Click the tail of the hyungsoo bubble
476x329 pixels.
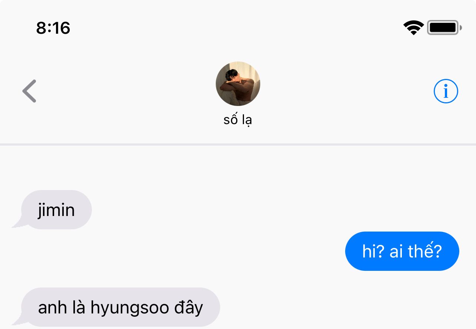17,321
